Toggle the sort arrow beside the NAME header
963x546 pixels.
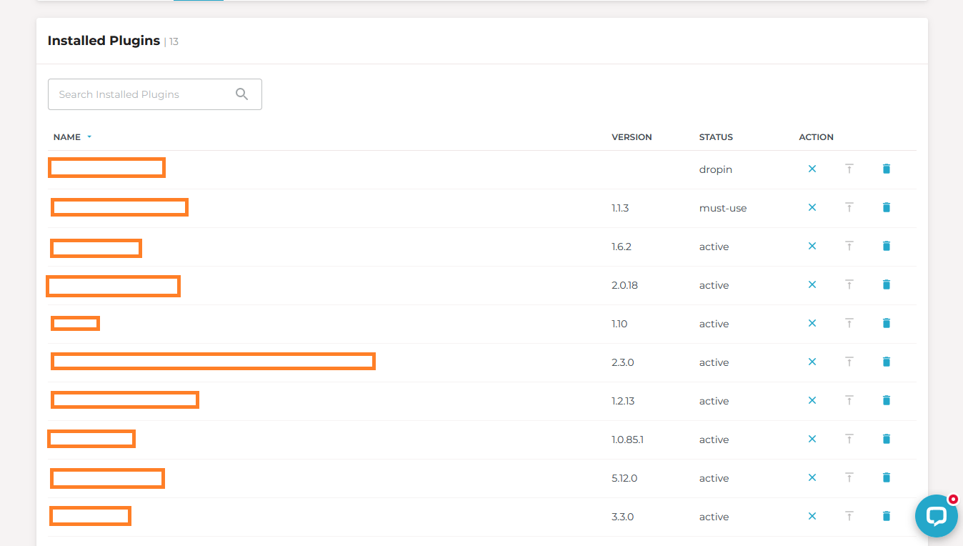tap(89, 137)
